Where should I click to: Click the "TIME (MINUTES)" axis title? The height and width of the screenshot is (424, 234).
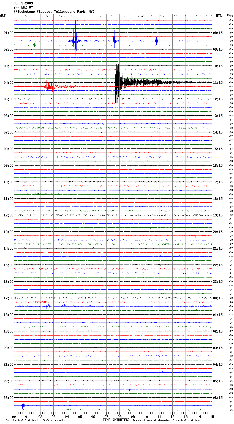(116, 420)
